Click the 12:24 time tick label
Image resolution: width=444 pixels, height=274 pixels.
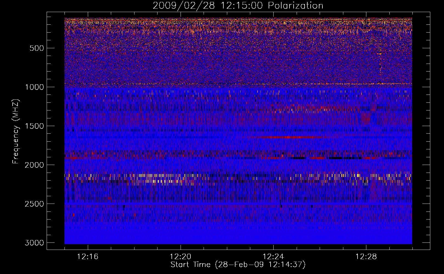(273, 257)
